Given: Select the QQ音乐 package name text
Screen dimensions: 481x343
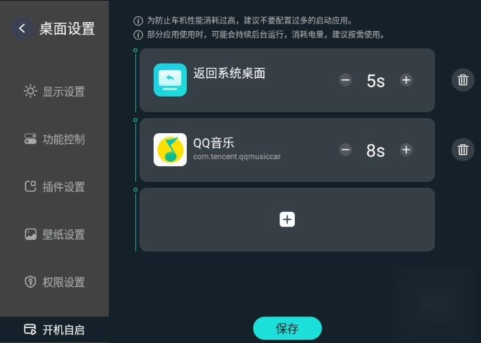Looking at the screenshot, I should (237, 157).
